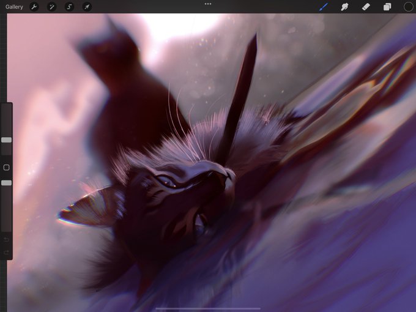Select the Brush tool
The image size is (416, 312).
coord(323,7)
